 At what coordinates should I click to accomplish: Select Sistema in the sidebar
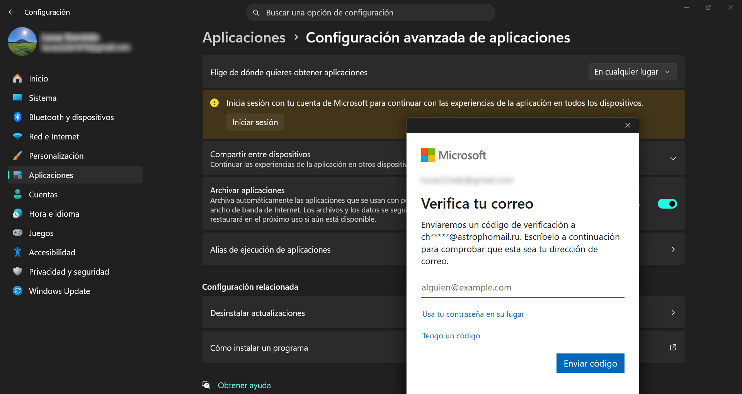(x=75, y=98)
